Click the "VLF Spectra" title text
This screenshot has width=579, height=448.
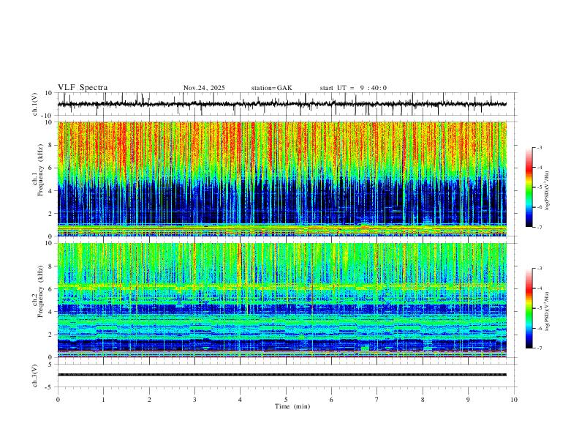coord(83,88)
